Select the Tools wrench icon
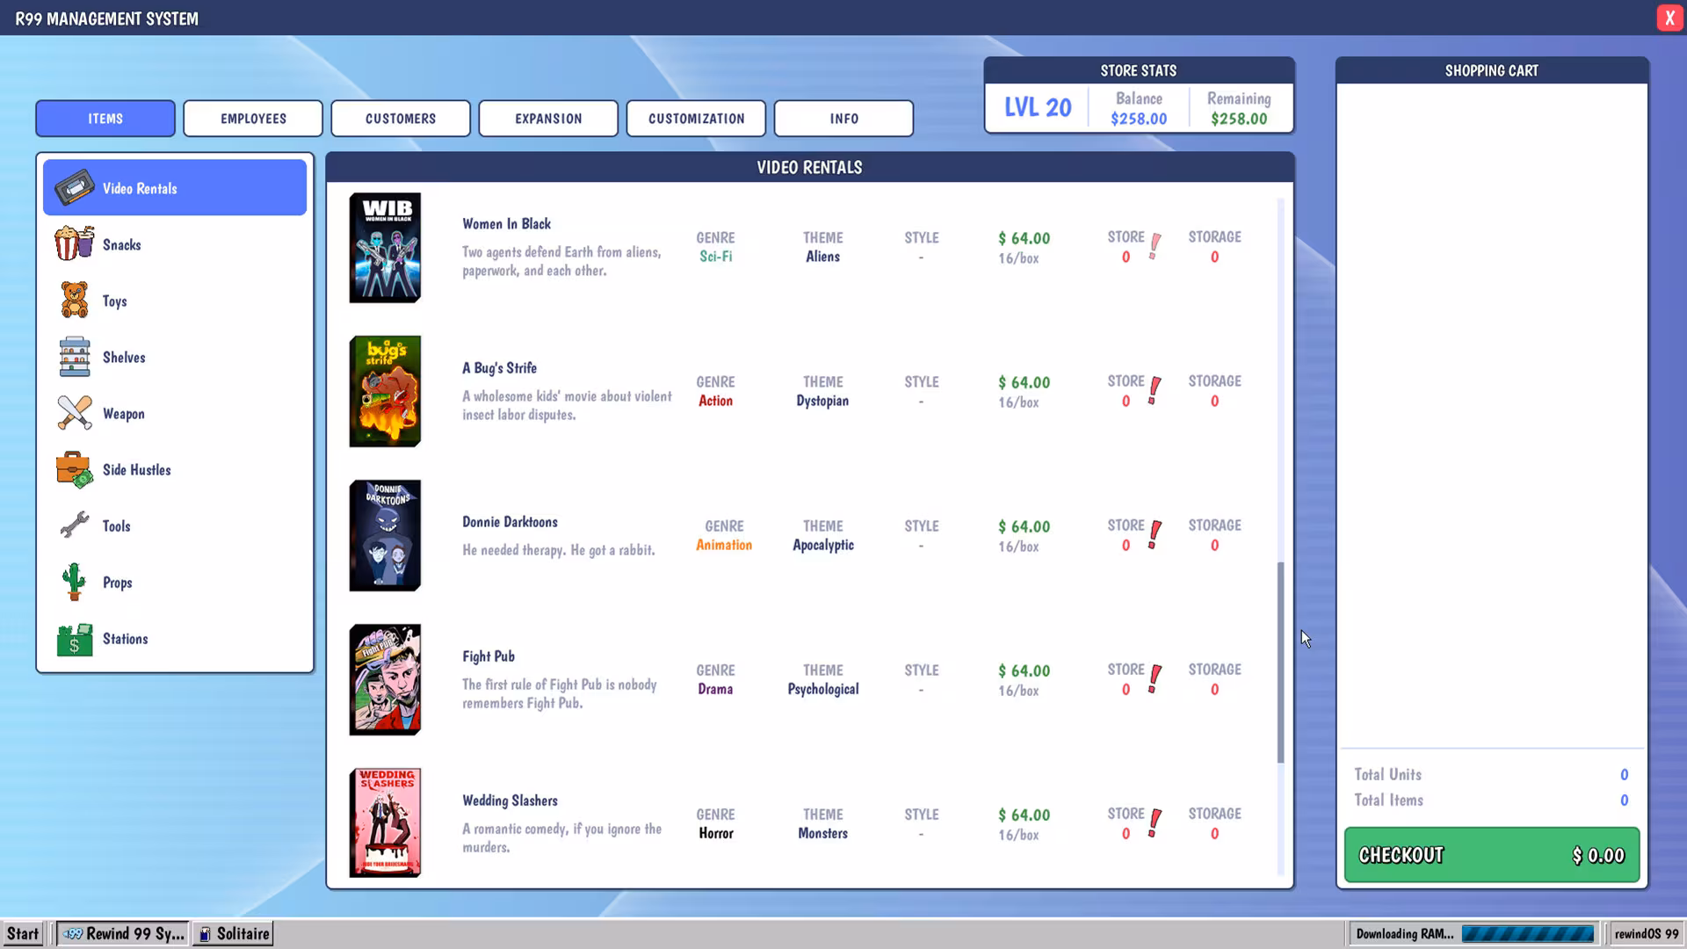The width and height of the screenshot is (1687, 949). click(74, 525)
